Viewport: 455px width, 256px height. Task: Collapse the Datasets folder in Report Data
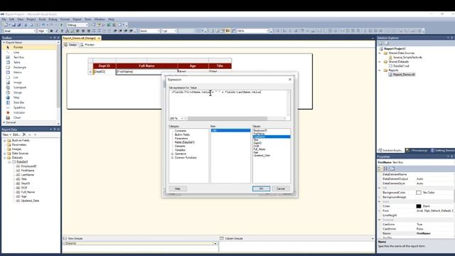coord(5,158)
